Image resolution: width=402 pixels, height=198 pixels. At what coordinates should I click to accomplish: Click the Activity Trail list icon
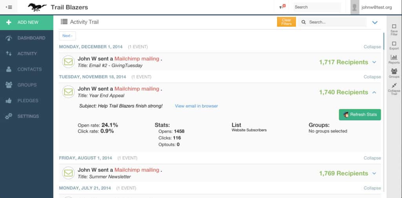point(64,22)
